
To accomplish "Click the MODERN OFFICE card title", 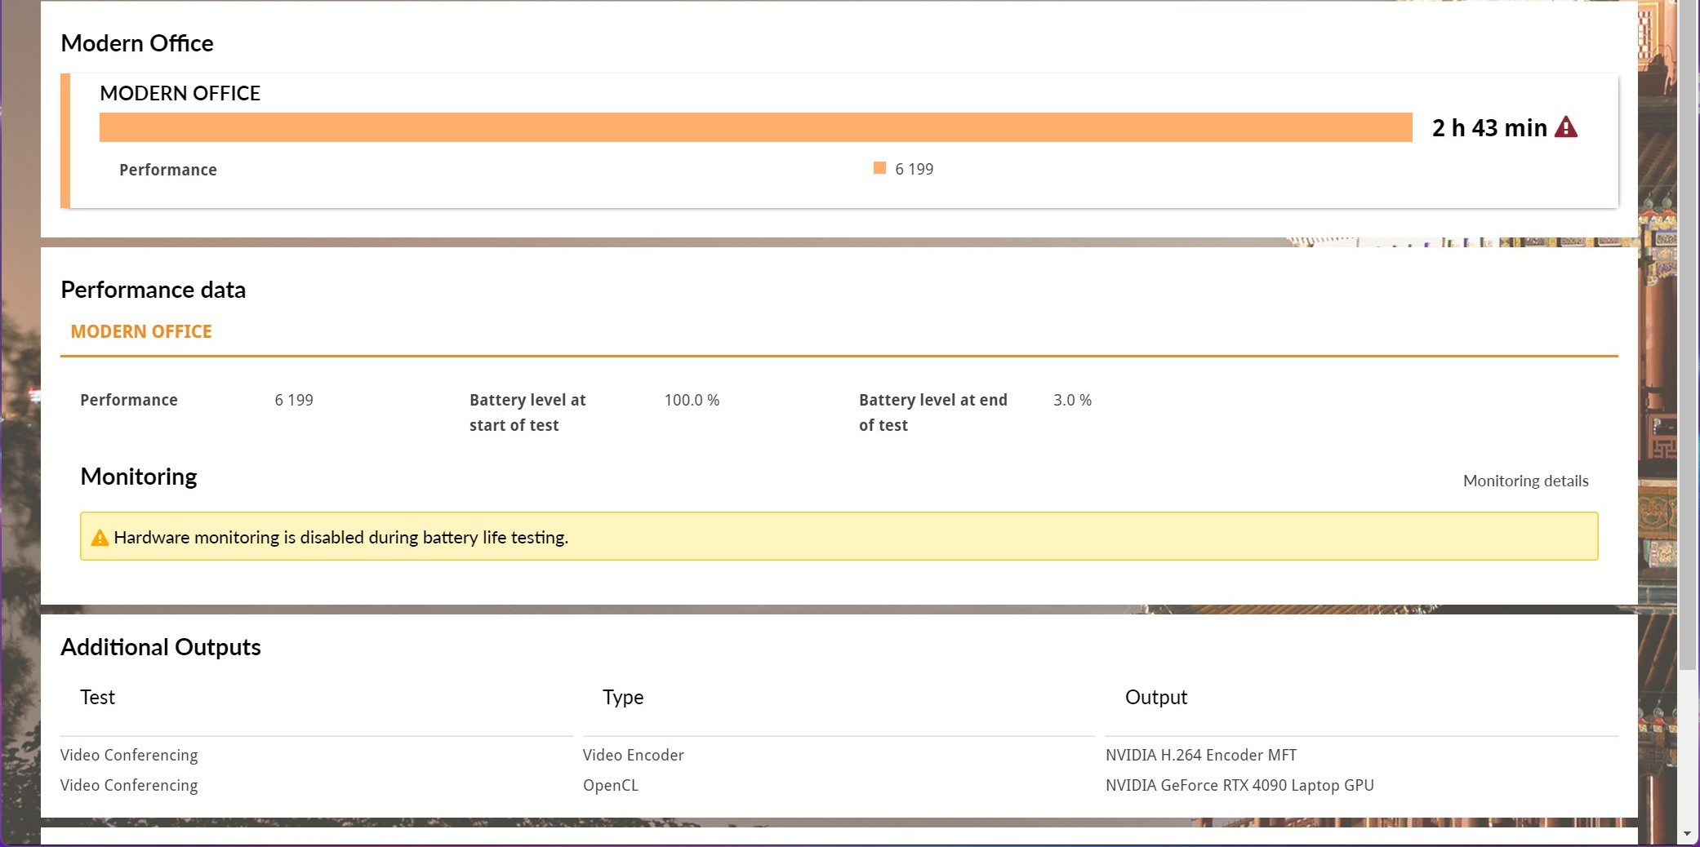I will 180,93.
